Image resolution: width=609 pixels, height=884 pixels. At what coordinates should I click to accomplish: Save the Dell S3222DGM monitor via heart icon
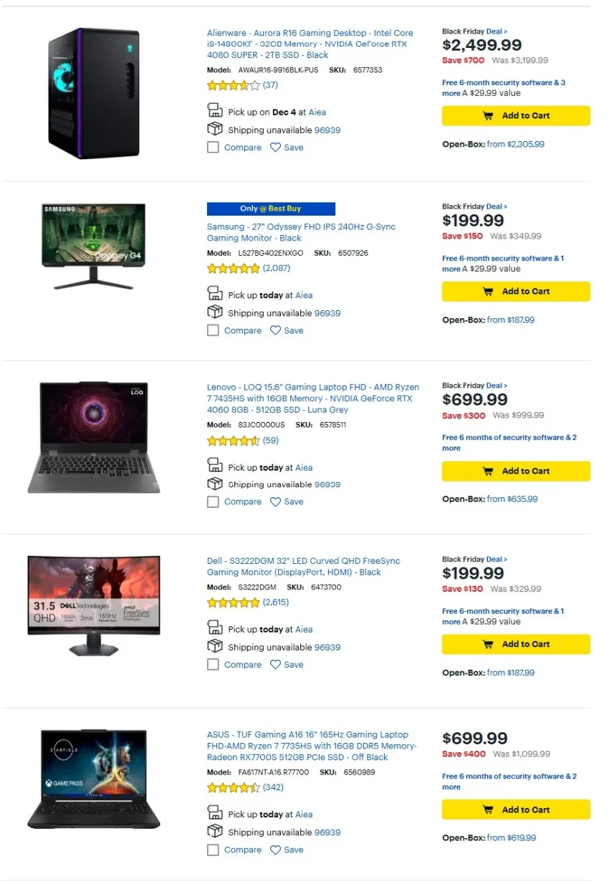275,665
